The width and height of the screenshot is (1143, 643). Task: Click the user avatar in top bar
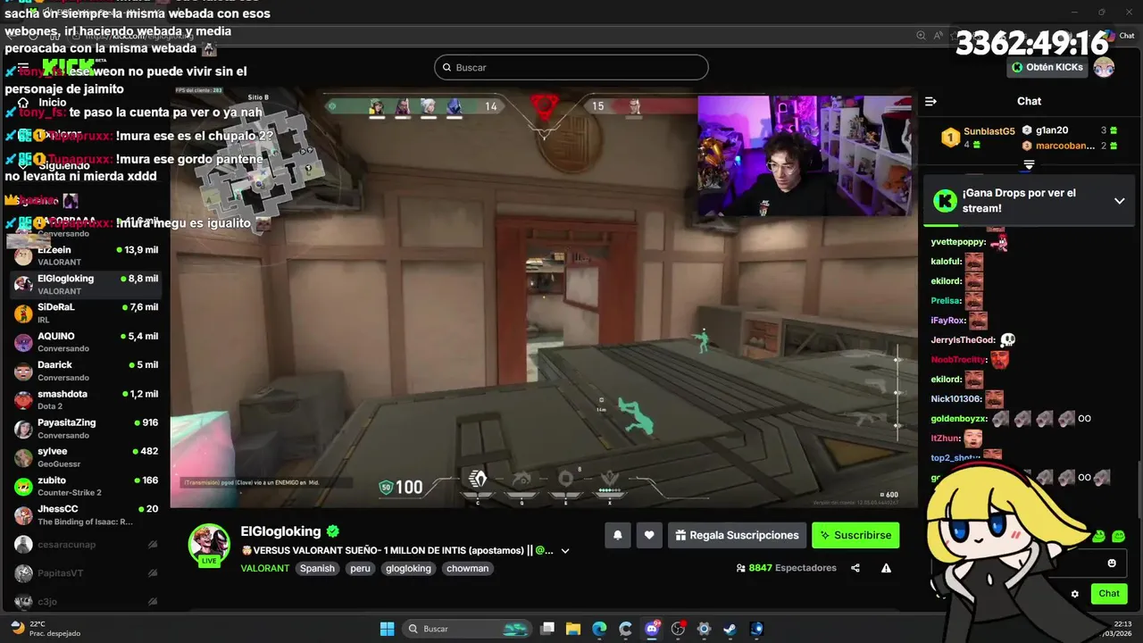coord(1105,68)
